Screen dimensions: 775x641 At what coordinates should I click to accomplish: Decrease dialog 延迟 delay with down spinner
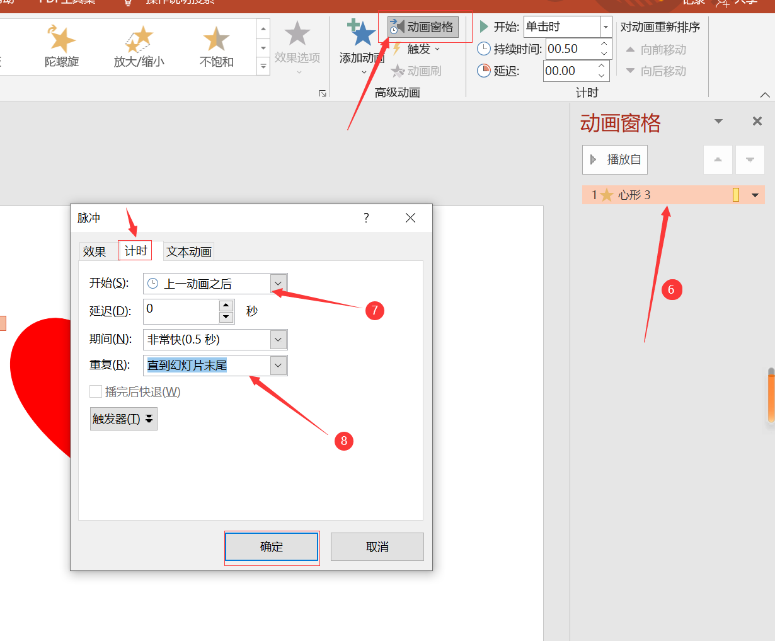click(226, 316)
